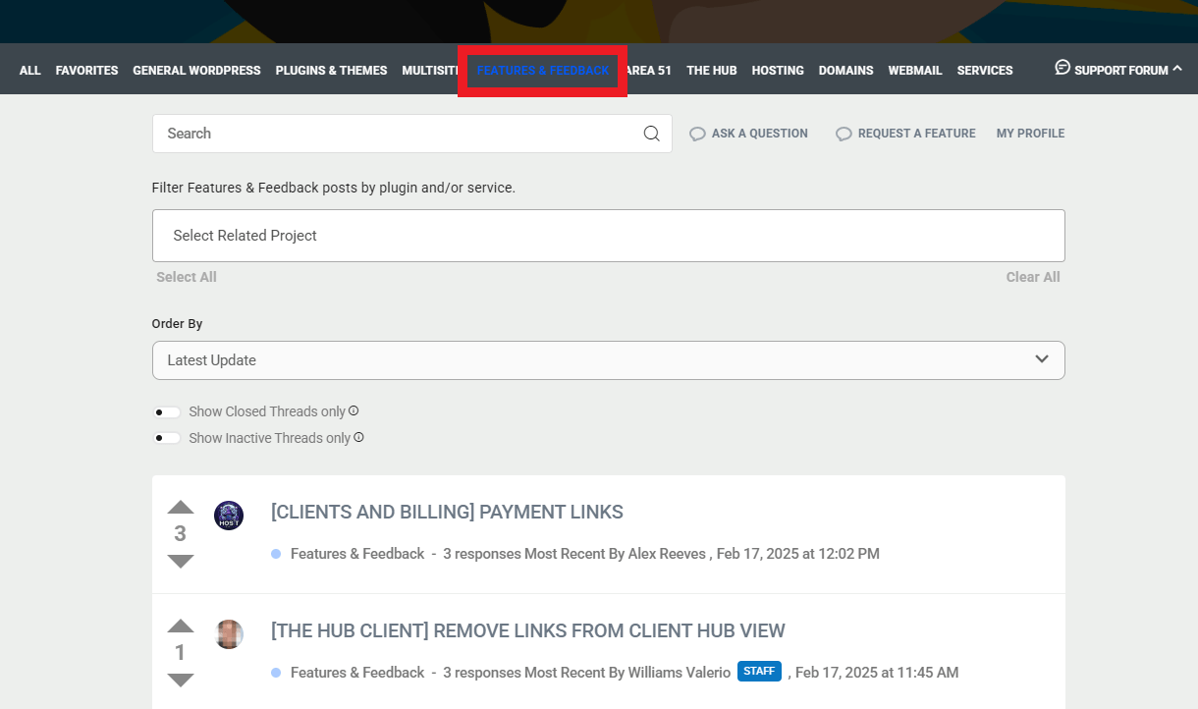Click 'Most Recent By Williams Valerio' text
1198x709 pixels.
(627, 673)
